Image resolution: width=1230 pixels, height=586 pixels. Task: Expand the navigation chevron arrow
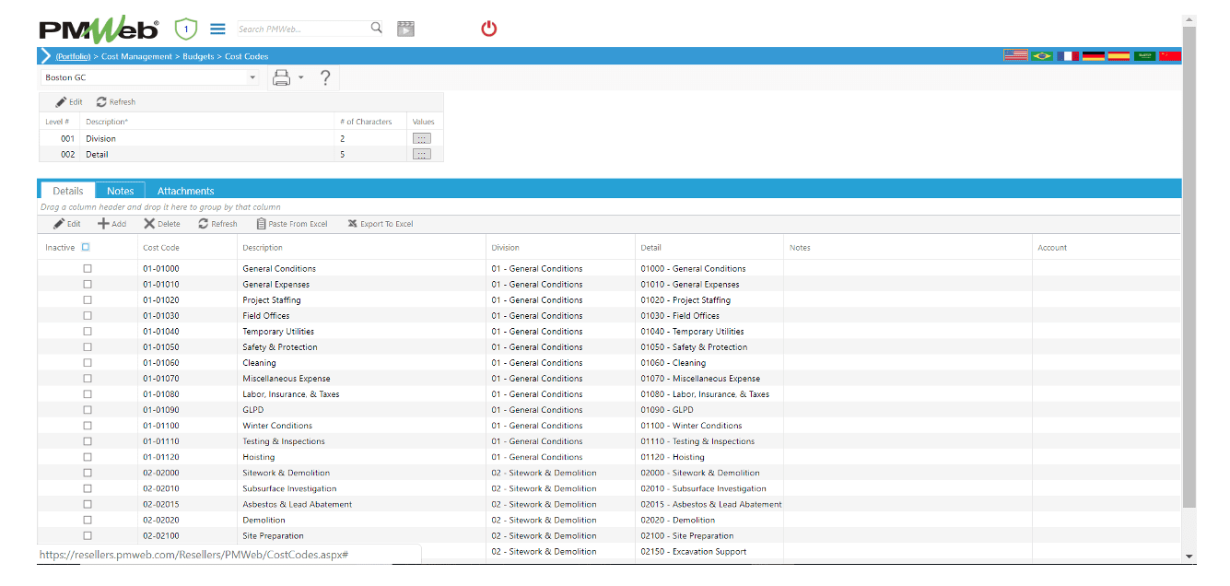[x=46, y=56]
